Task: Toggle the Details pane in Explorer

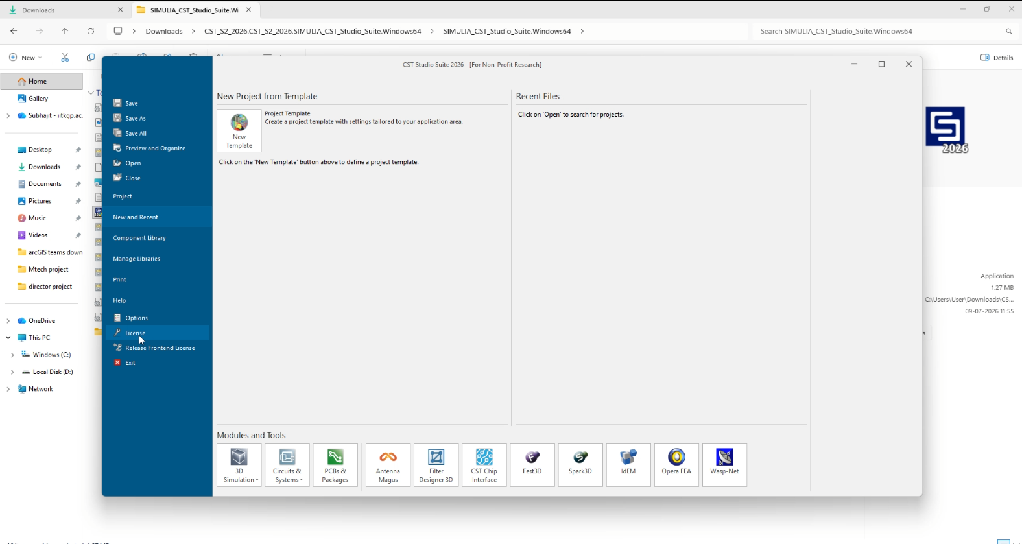Action: click(x=997, y=58)
